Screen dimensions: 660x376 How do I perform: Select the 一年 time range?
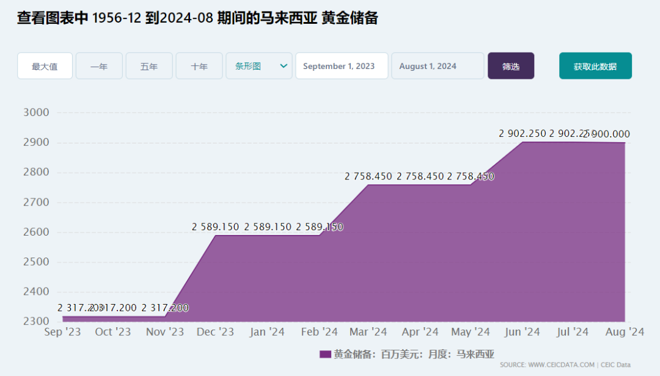coord(99,66)
